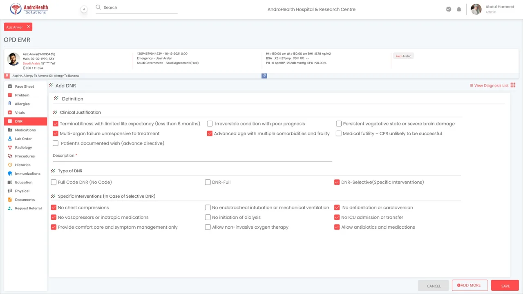Viewport: 523px width, 294px height.
Task: Uncheck Multi-organ failure unresponsive to treatment
Action: coord(56,133)
